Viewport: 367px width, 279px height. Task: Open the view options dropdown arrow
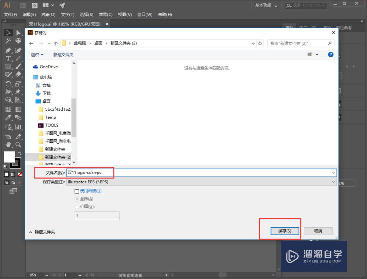pos(317,55)
